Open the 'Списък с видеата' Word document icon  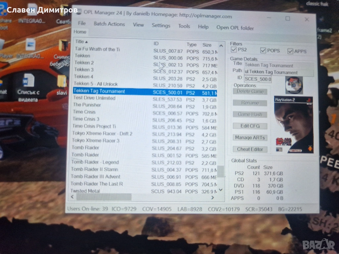coord(28,87)
